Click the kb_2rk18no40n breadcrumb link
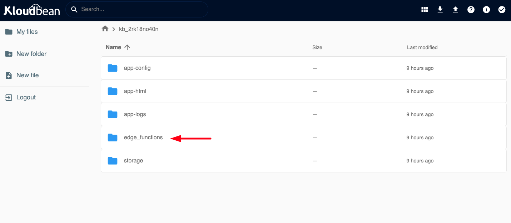This screenshot has height=223, width=511. [139, 29]
